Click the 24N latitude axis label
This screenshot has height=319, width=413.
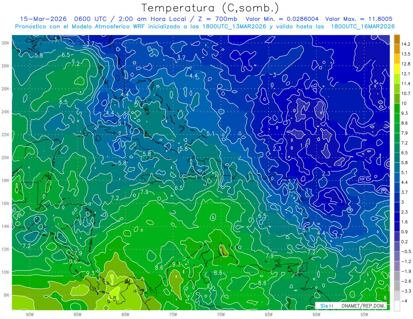(x=5, y=112)
